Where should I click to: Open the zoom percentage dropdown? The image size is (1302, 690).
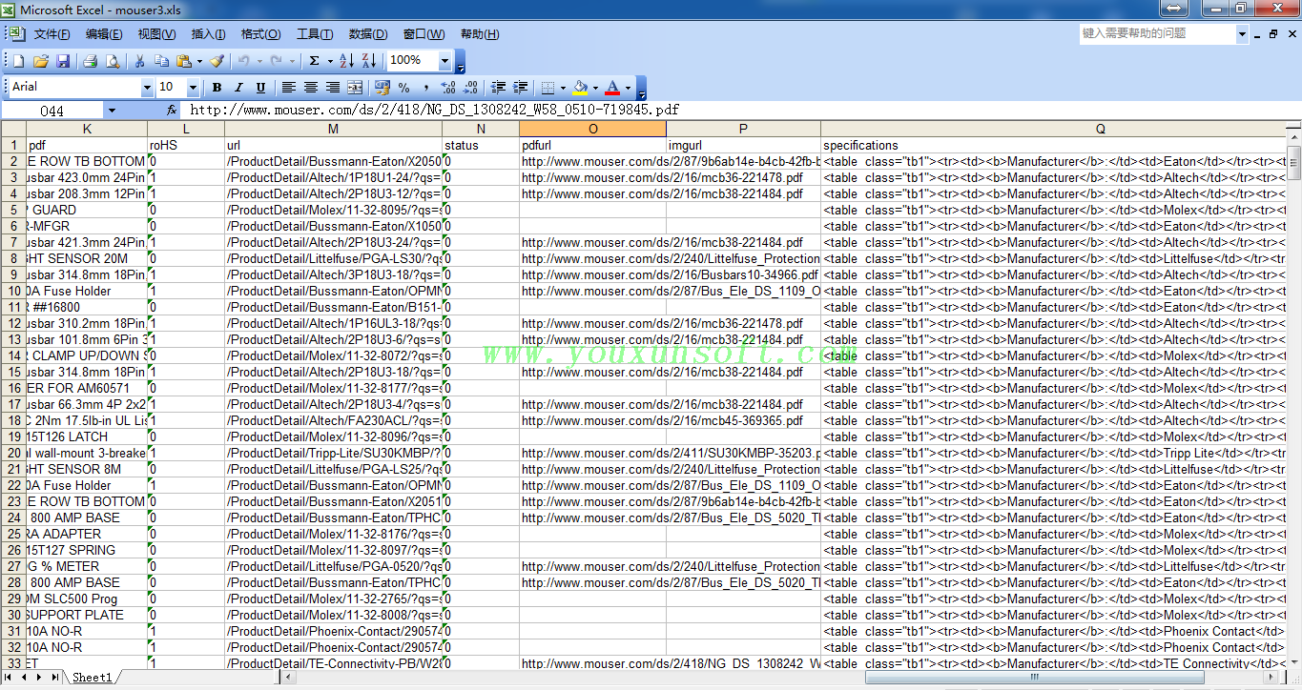coord(444,61)
